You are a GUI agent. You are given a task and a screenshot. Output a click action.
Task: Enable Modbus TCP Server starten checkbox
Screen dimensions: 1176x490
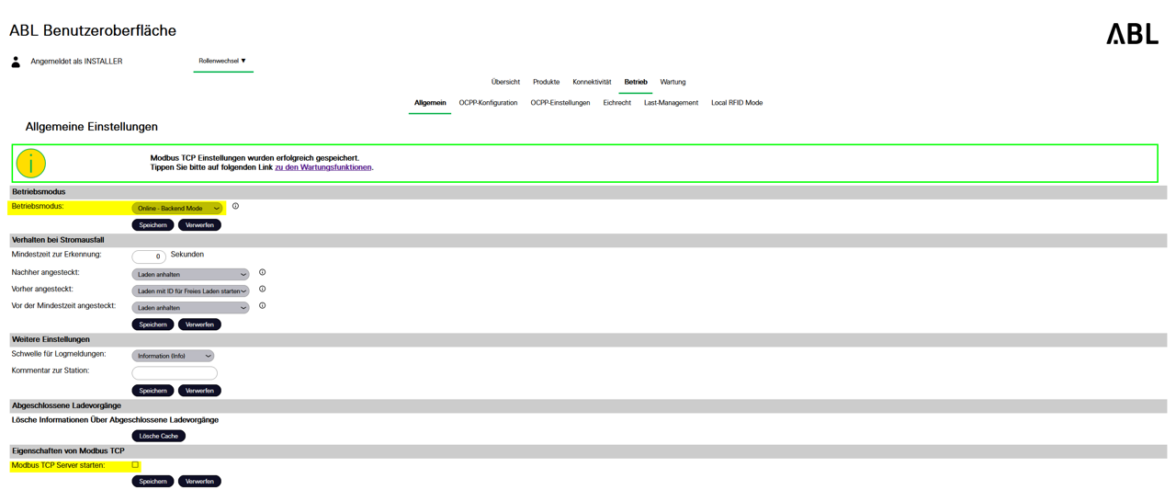pyautogui.click(x=135, y=465)
